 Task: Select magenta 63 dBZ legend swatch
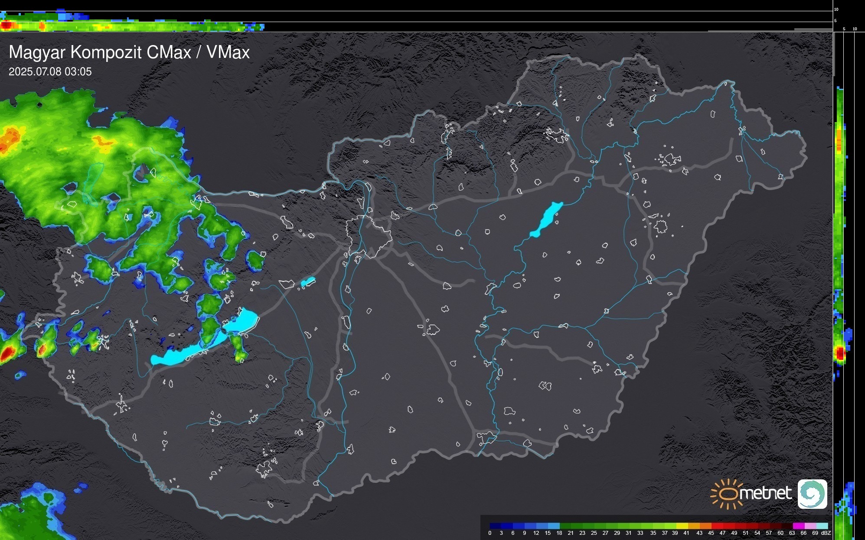798,526
